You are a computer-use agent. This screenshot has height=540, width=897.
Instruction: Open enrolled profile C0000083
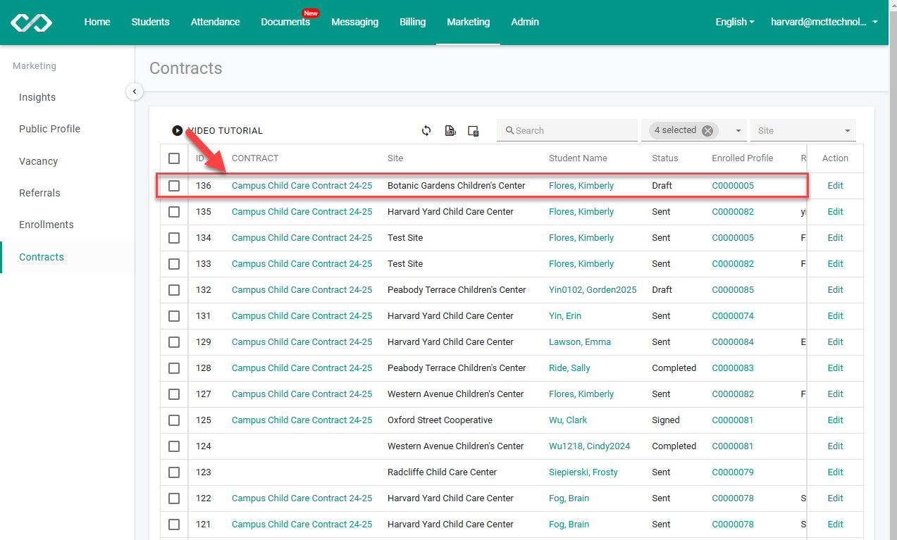[733, 368]
